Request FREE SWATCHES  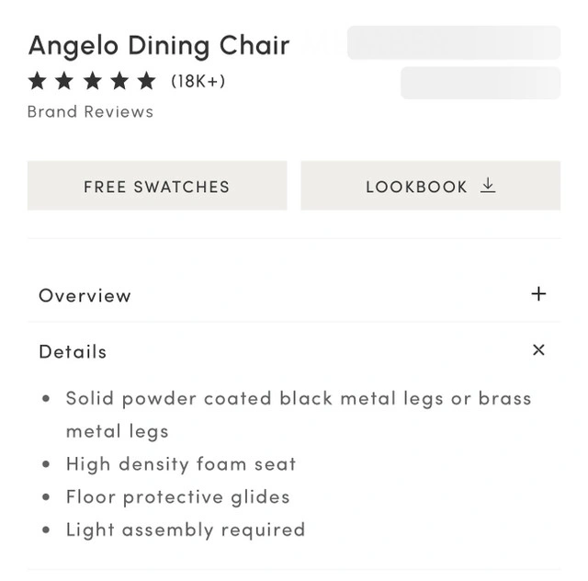pos(156,187)
